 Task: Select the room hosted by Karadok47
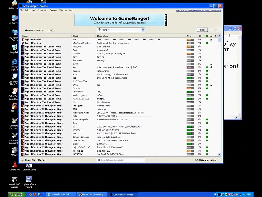point(120,130)
